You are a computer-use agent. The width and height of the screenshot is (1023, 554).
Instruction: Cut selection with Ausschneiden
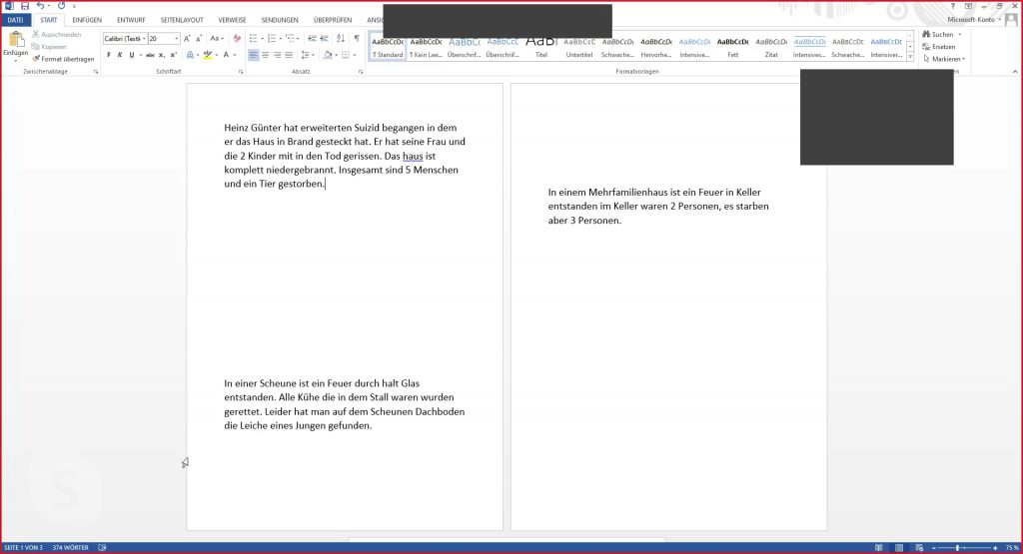tap(56, 35)
